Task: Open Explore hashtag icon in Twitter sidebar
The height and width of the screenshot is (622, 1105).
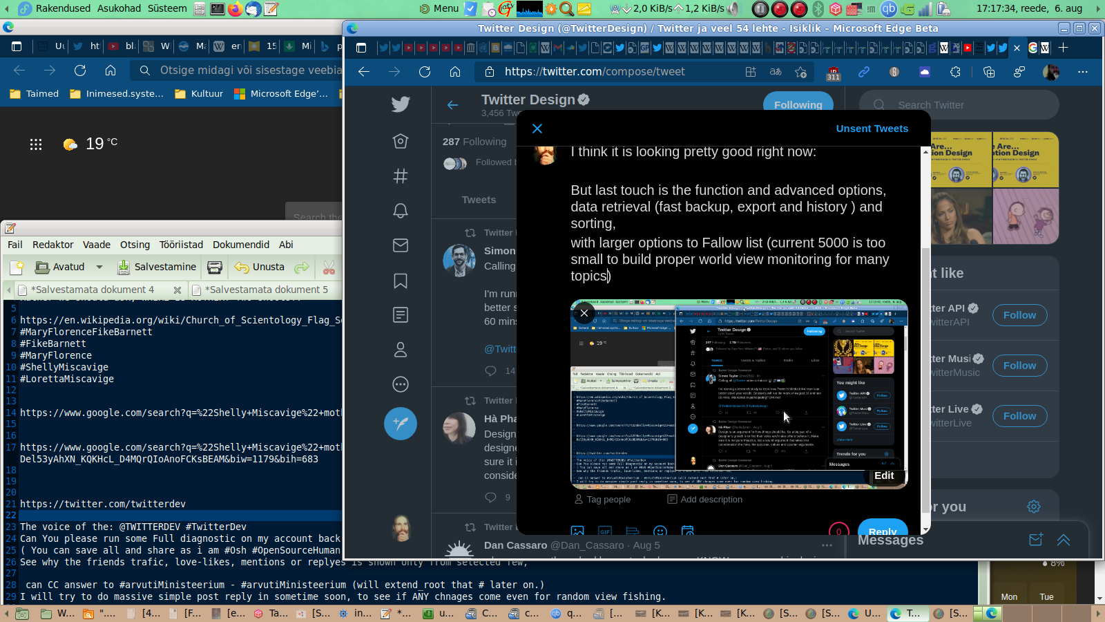Action: click(401, 176)
